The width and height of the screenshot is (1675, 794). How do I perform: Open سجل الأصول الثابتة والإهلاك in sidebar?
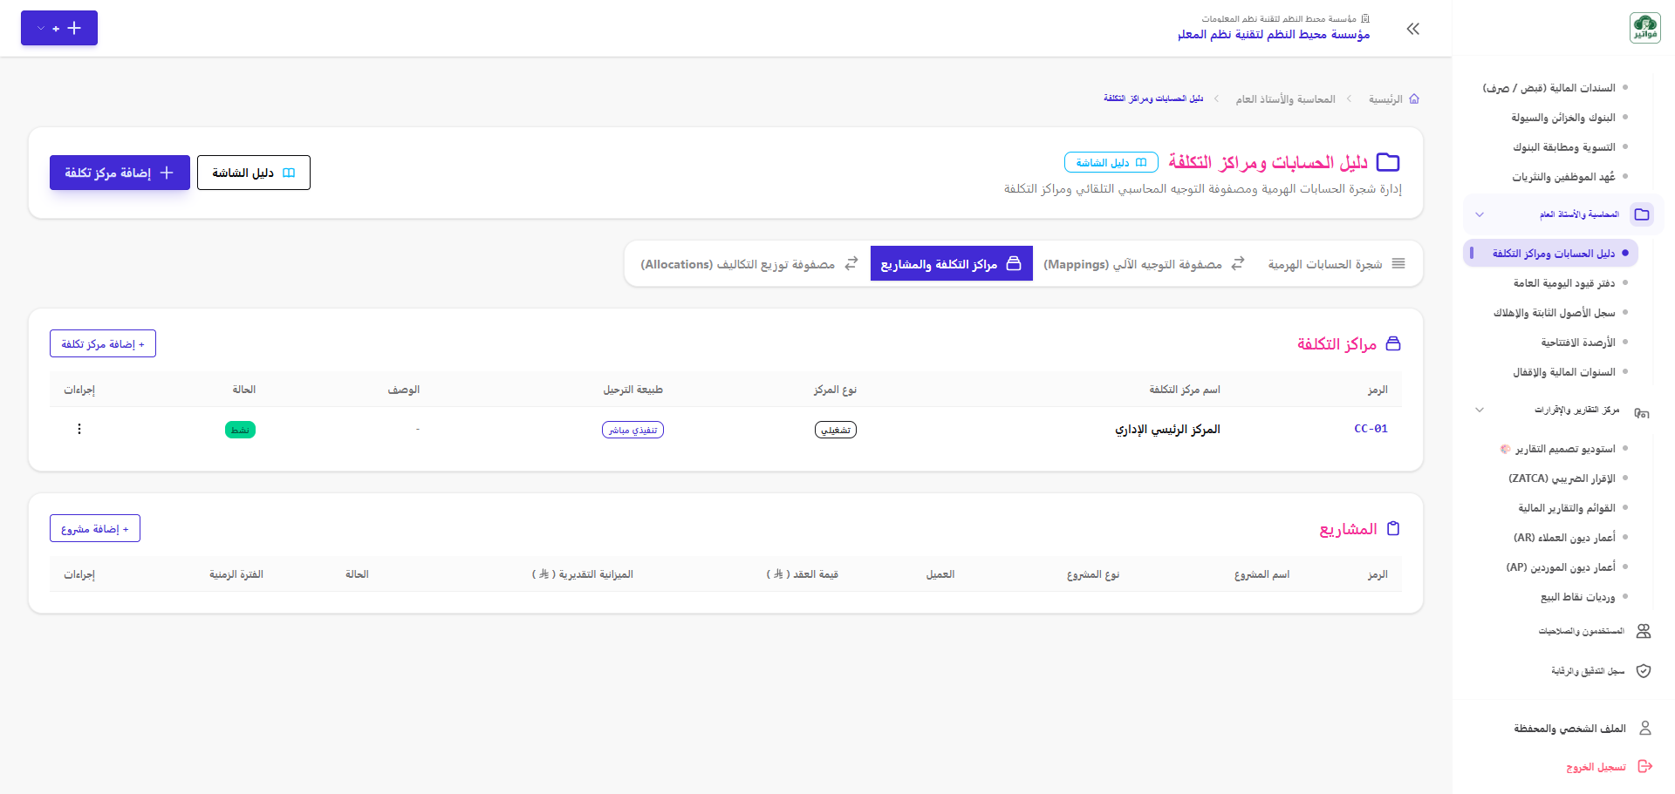coord(1554,313)
